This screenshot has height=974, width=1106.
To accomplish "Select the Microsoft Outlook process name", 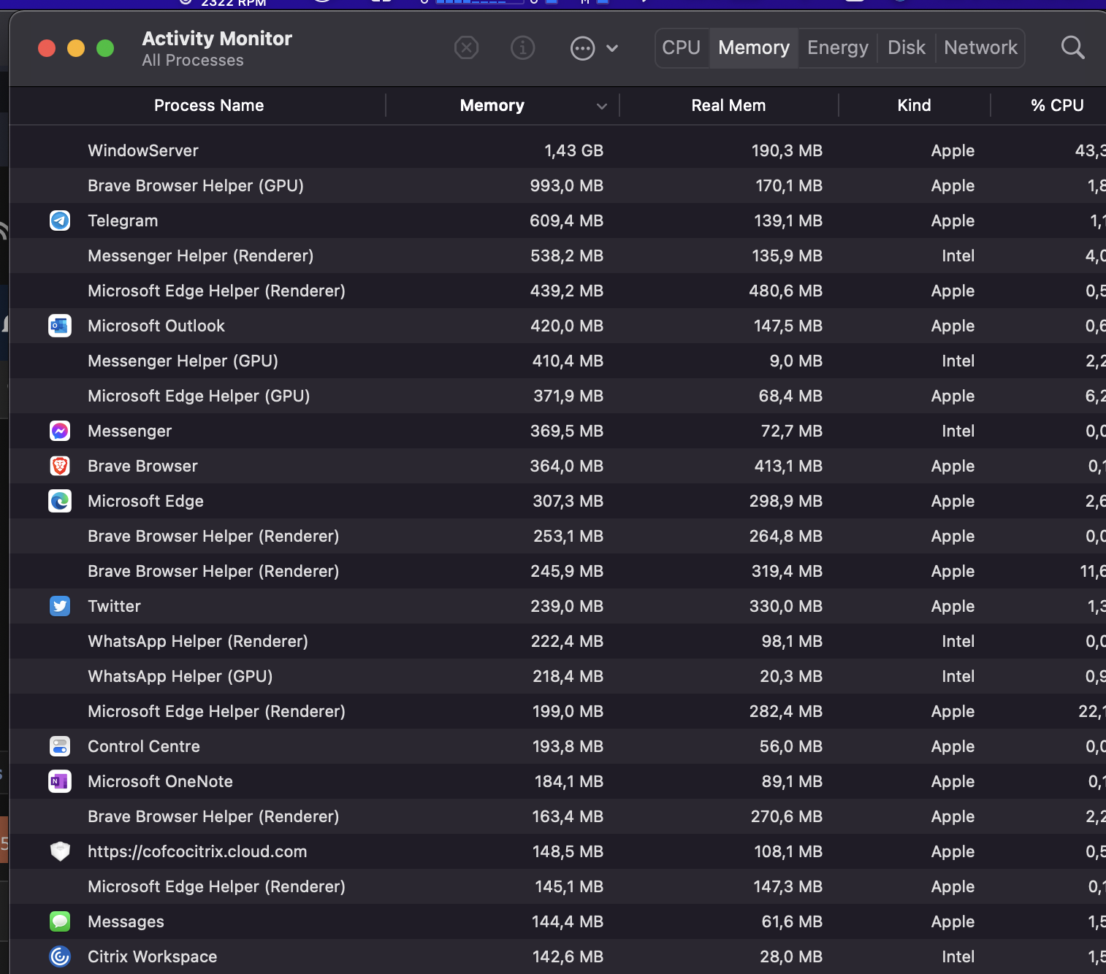I will click(x=156, y=326).
